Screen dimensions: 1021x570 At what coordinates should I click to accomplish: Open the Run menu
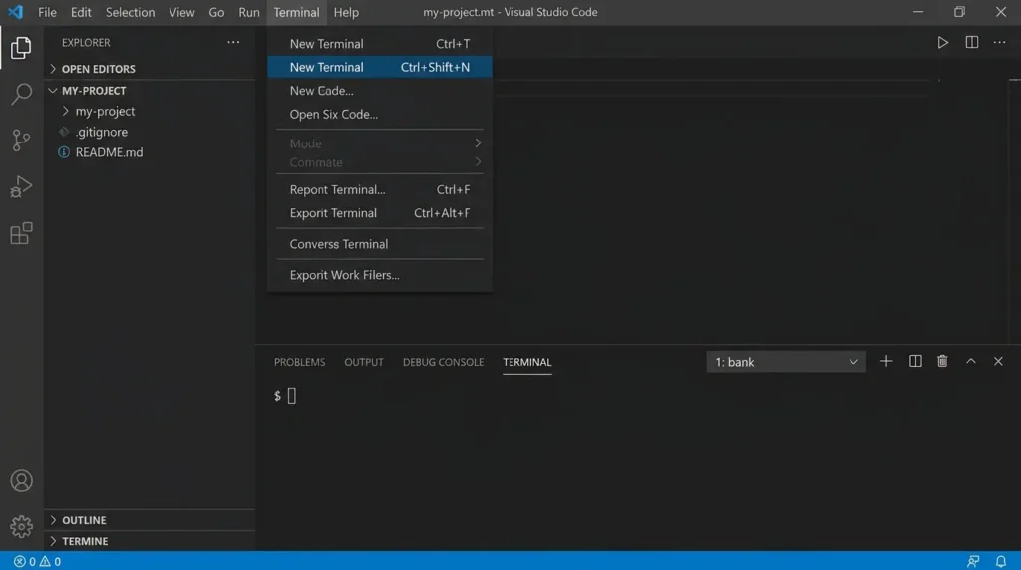(248, 12)
